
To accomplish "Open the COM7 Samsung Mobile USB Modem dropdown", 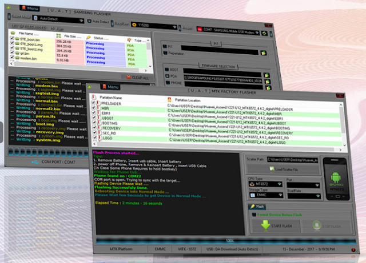I will click(x=228, y=31).
